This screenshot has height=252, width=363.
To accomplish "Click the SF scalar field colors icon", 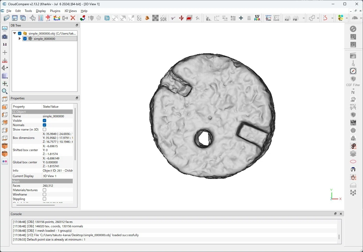I will coord(257,18).
